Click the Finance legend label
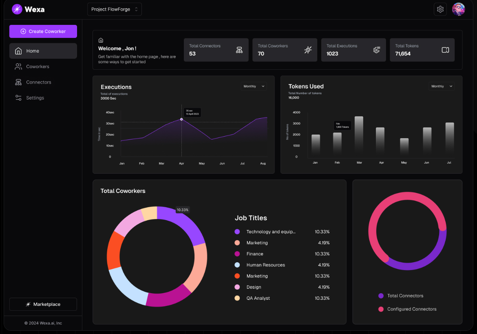The height and width of the screenshot is (334, 477). click(x=255, y=254)
